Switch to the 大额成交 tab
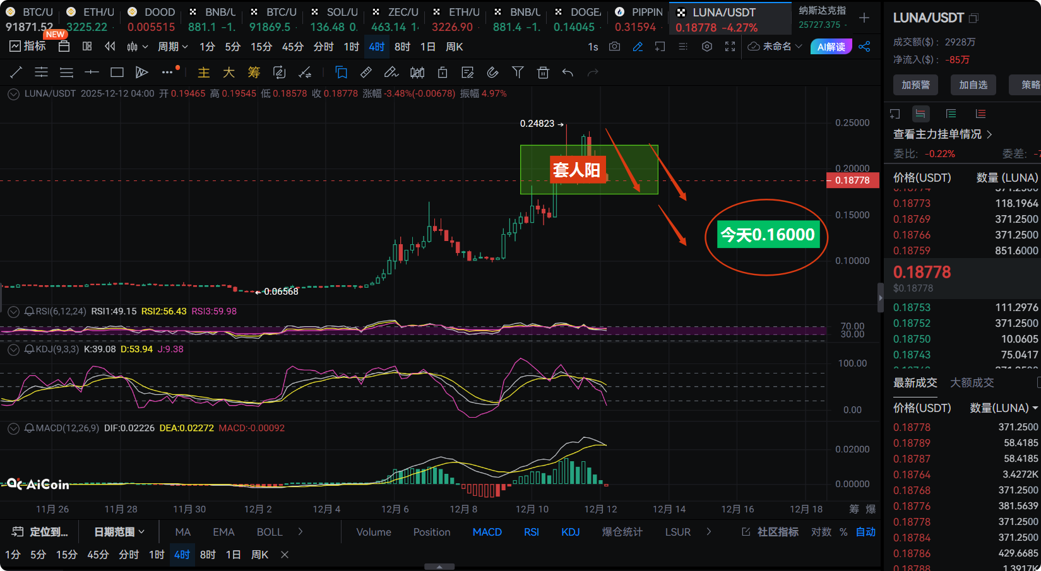 (x=972, y=382)
